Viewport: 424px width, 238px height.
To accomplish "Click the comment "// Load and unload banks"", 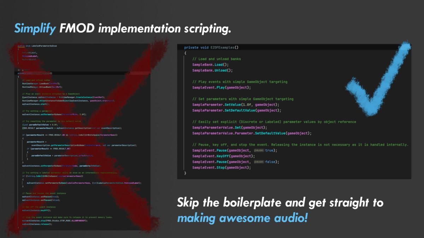I will [x=217, y=59].
